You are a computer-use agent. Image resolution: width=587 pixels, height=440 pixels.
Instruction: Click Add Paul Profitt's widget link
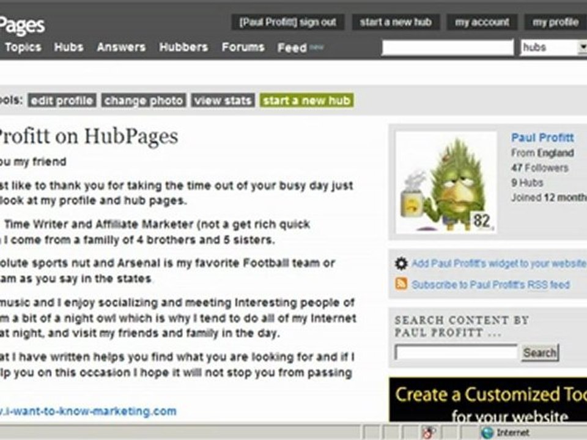pyautogui.click(x=499, y=263)
